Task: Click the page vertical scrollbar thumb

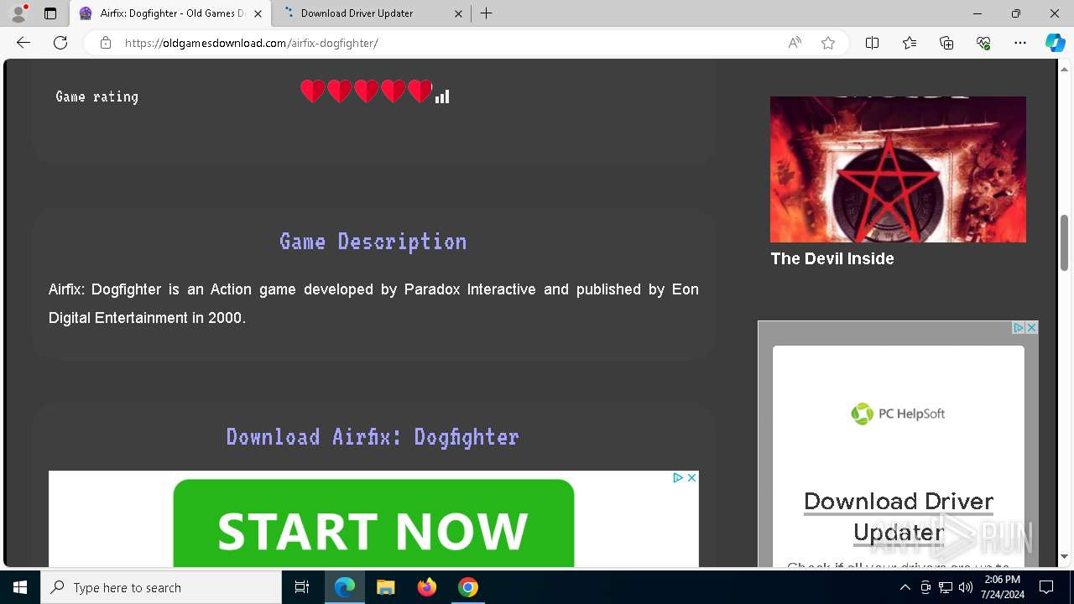Action: click(x=1064, y=242)
